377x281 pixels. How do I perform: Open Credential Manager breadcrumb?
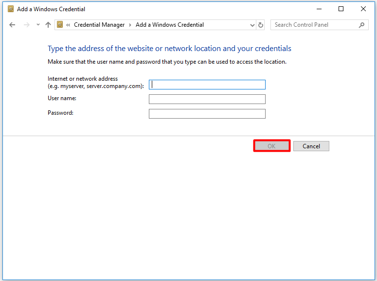tap(99, 25)
